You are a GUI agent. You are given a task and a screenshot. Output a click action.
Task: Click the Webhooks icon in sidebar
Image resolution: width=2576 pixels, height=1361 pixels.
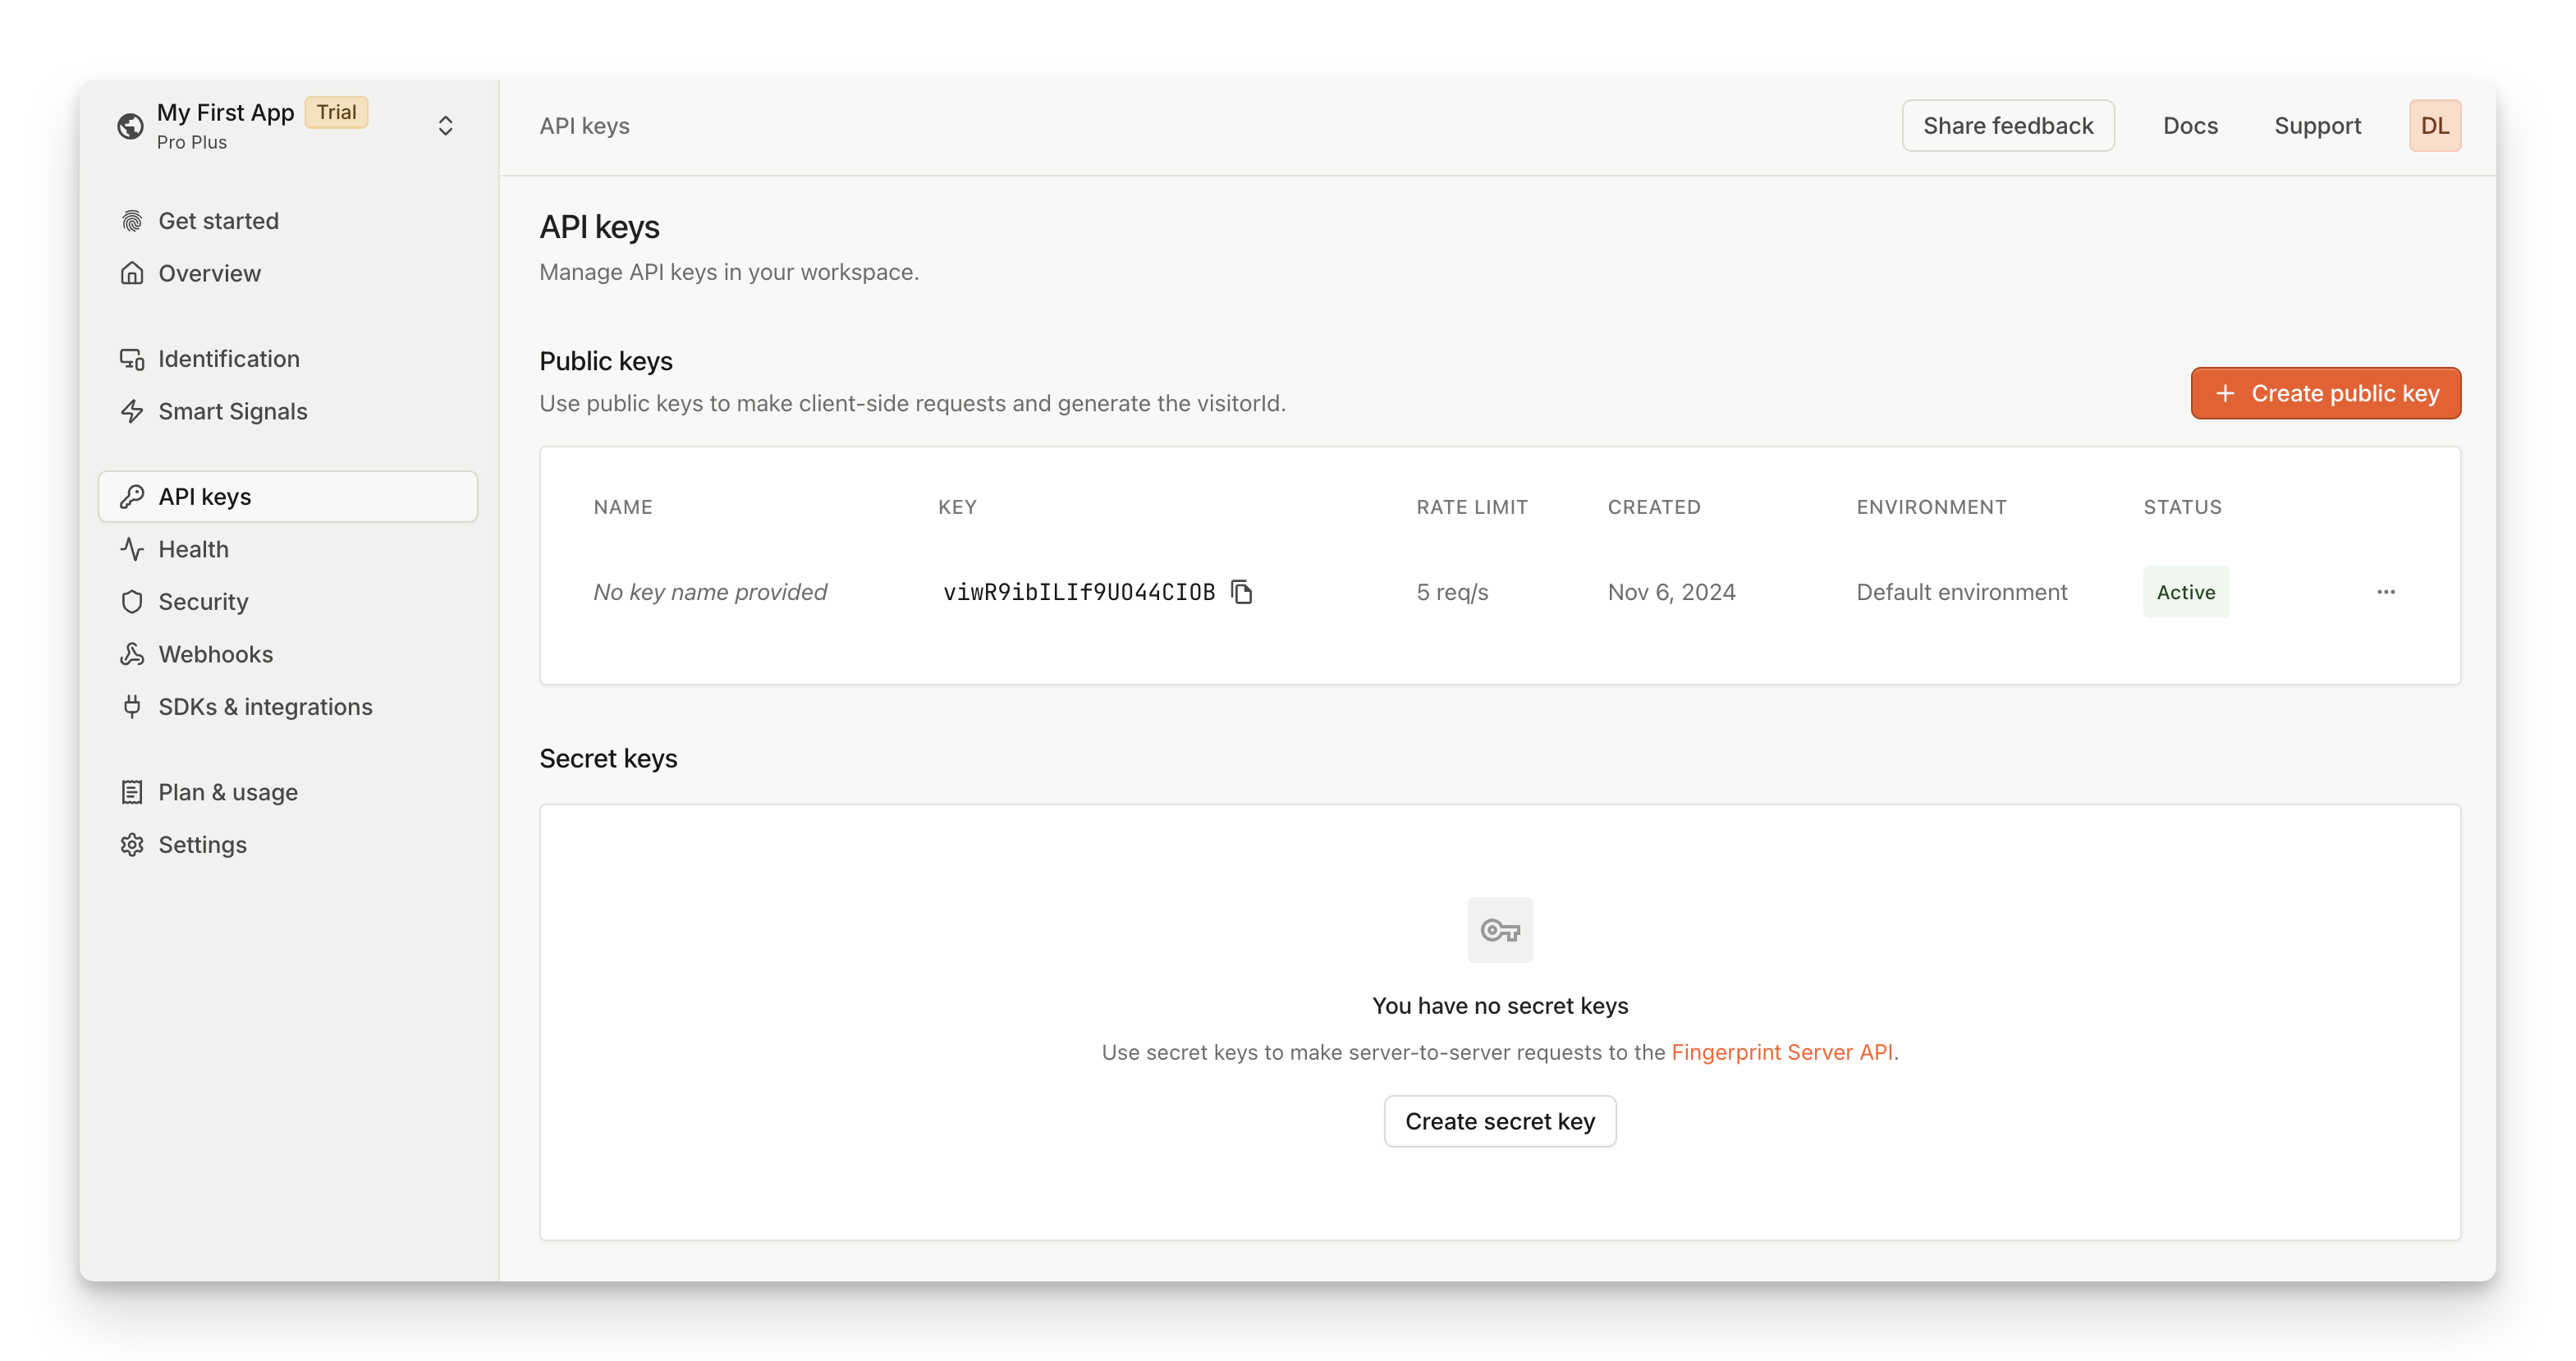tap(132, 654)
